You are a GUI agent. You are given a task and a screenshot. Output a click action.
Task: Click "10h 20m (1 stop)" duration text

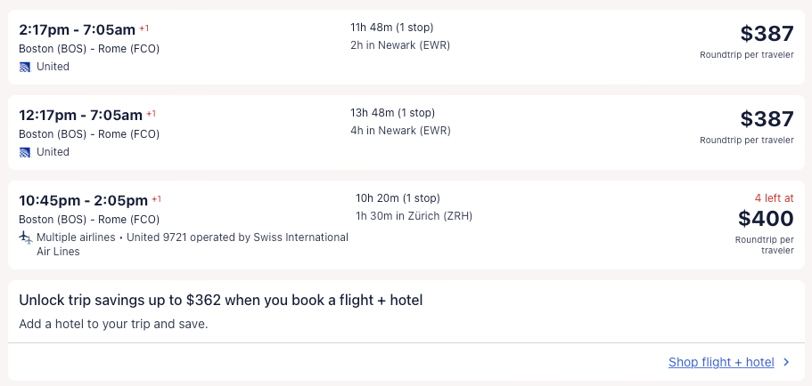[398, 198]
